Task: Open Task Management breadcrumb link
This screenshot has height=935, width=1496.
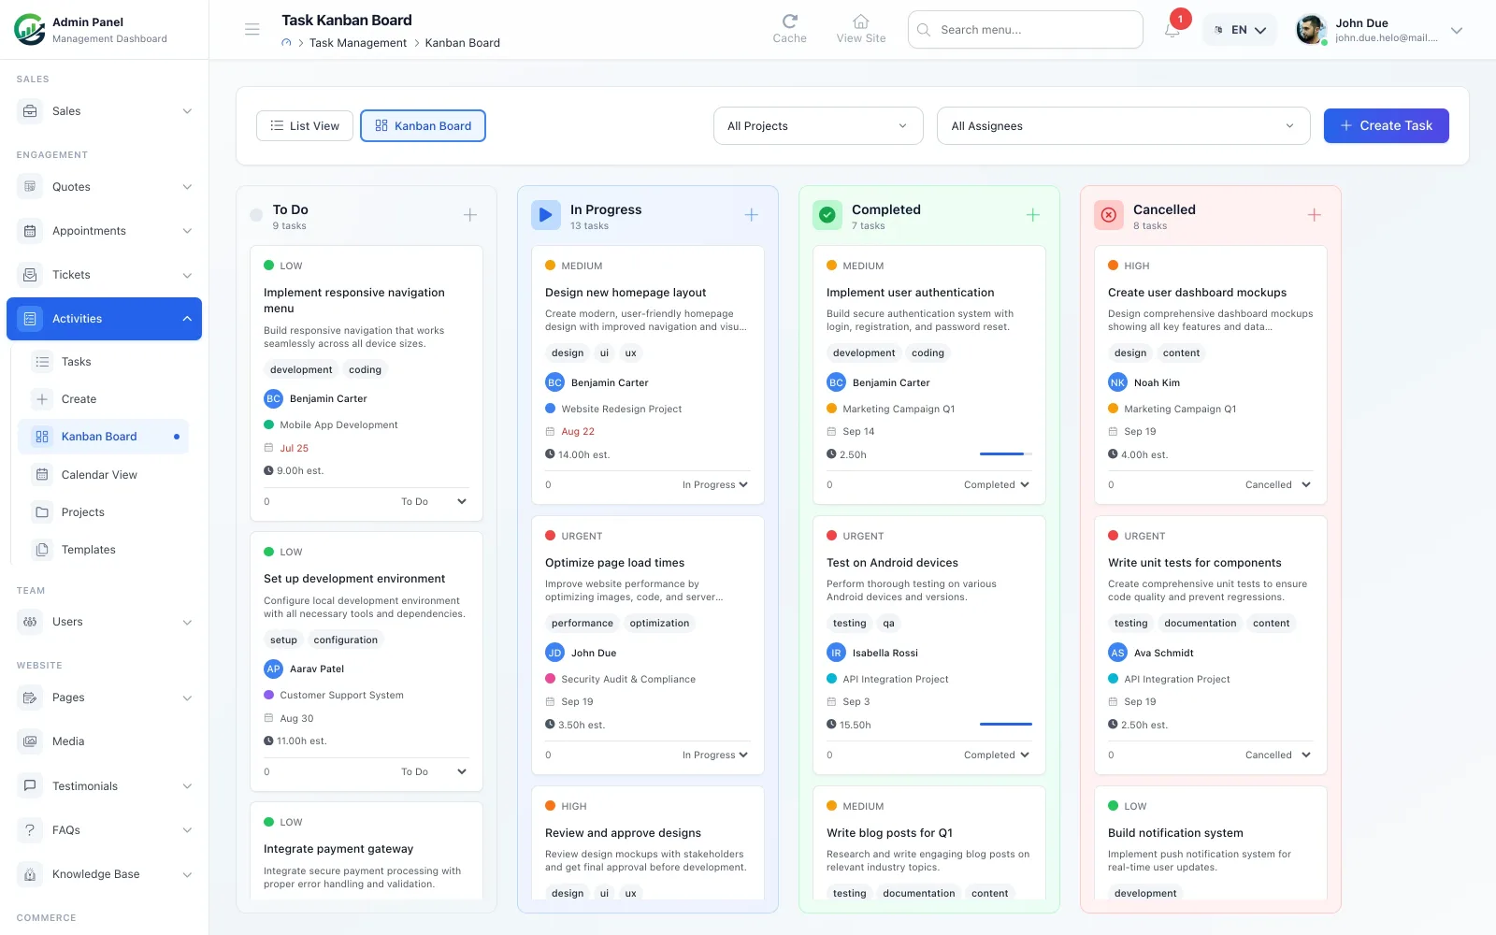Action: click(x=358, y=43)
